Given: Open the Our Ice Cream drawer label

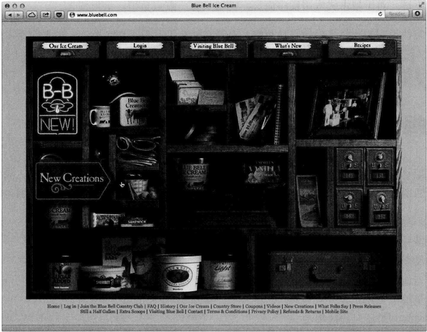Looking at the screenshot, I should (x=65, y=46).
